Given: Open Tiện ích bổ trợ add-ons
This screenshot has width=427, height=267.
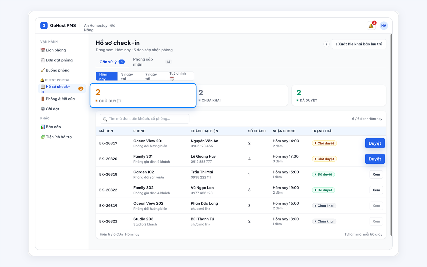Looking at the screenshot, I should pyautogui.click(x=56, y=137).
